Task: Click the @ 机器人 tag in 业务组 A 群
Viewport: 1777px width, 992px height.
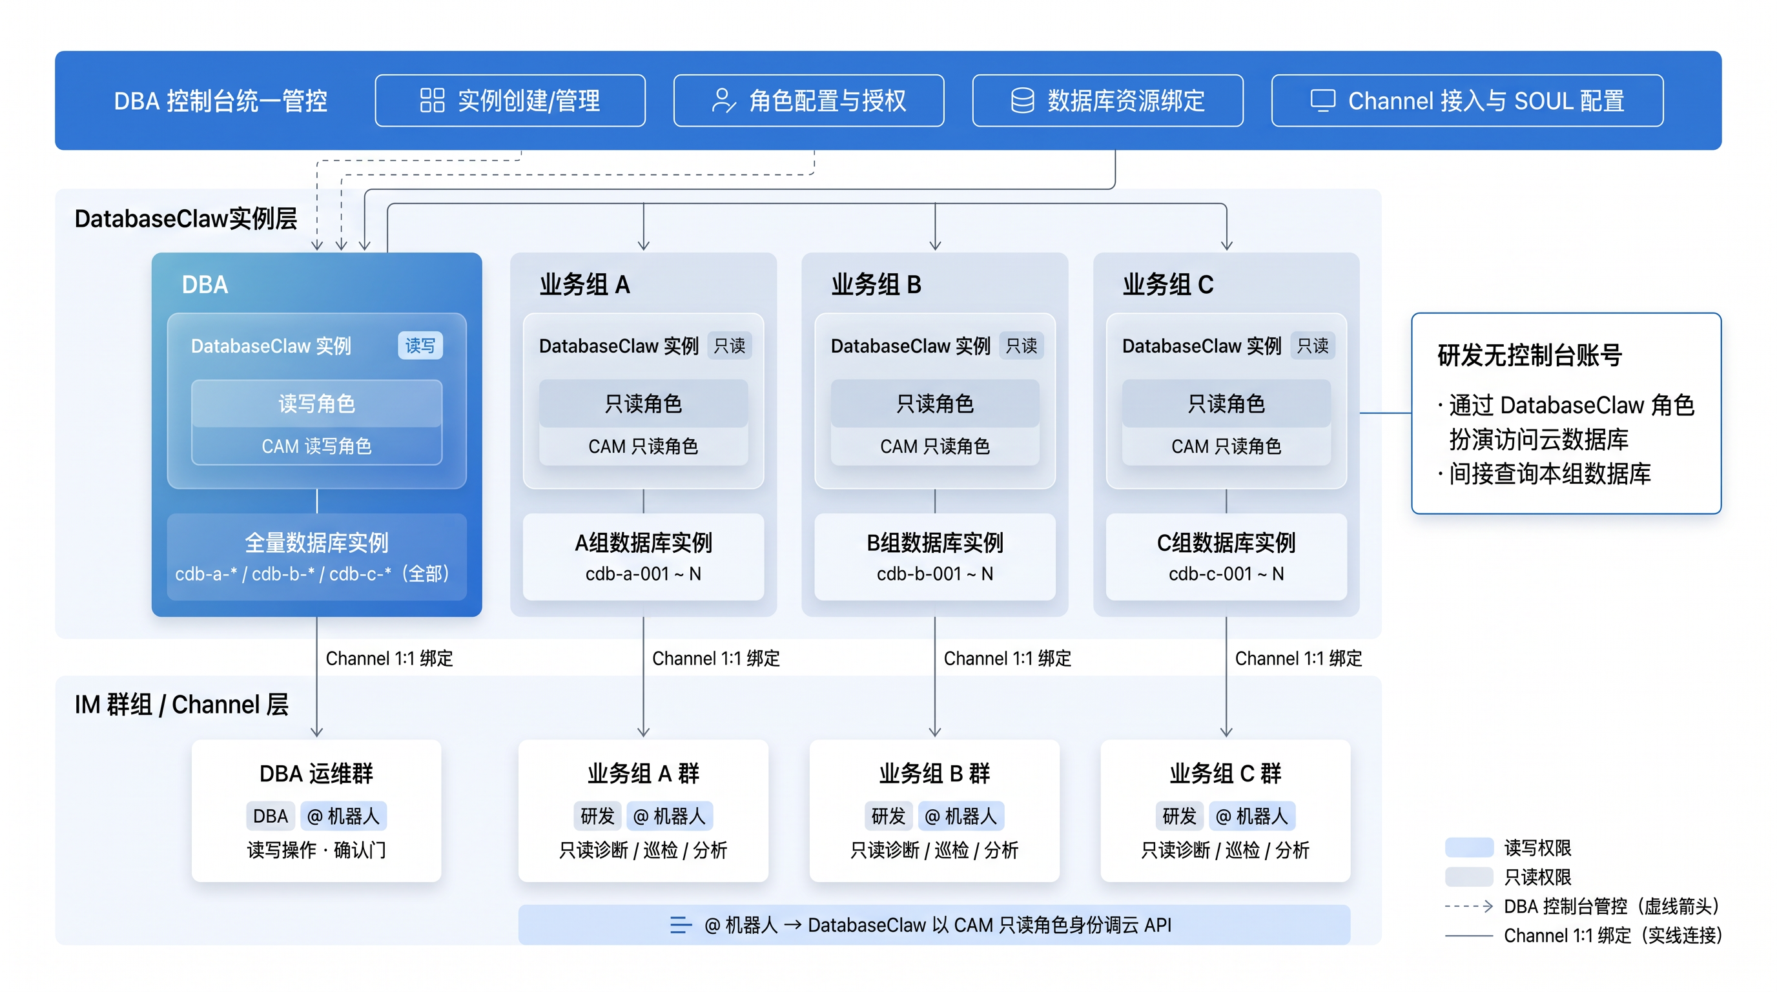Action: pos(669,816)
